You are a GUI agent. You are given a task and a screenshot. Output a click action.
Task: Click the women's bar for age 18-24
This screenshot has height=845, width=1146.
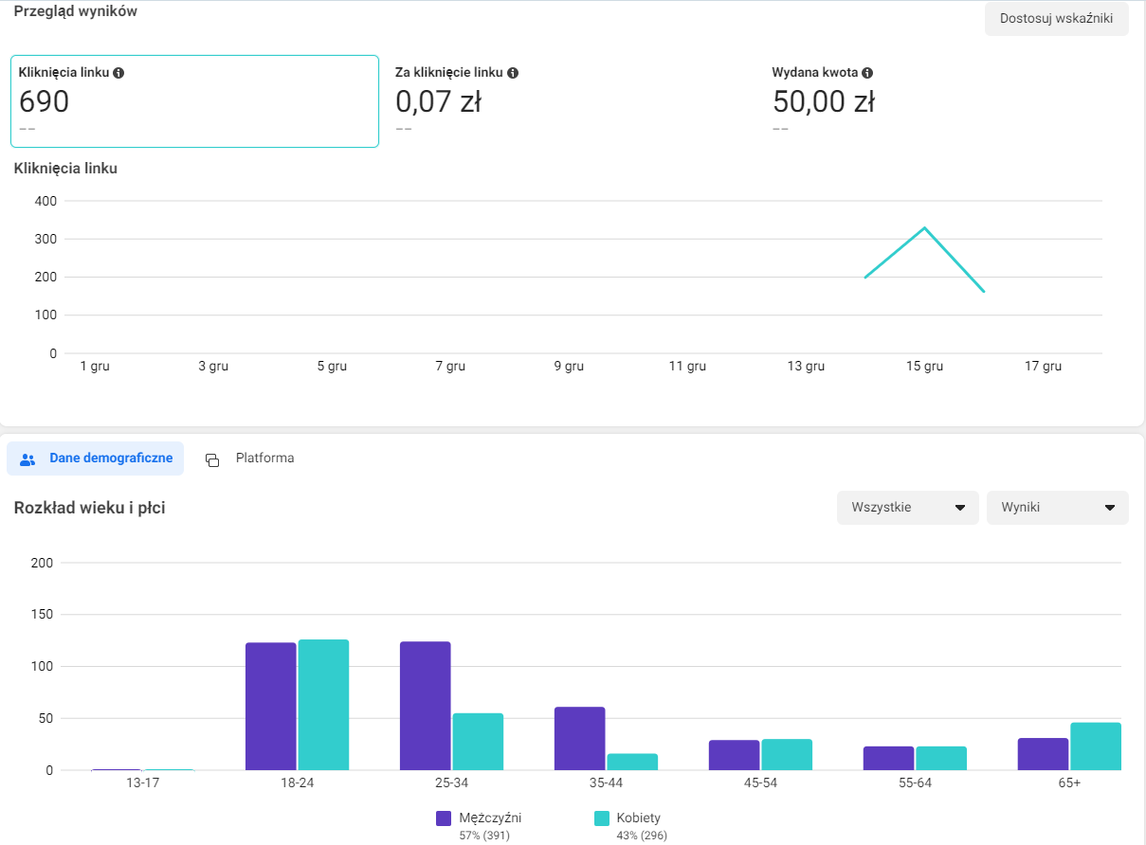(x=323, y=705)
